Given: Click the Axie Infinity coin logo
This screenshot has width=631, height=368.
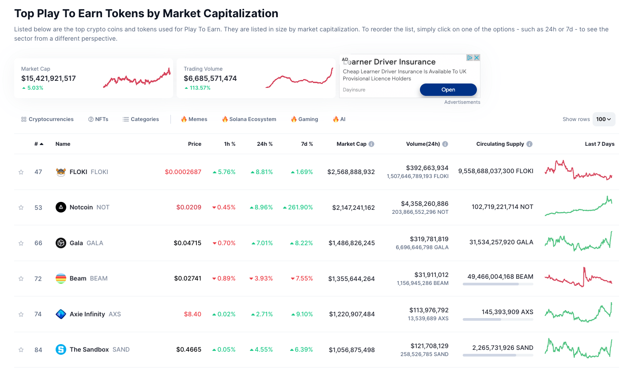Looking at the screenshot, I should coord(60,314).
